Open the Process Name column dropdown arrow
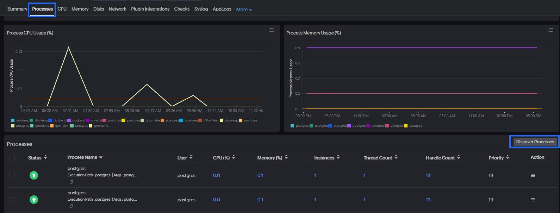Viewport: 560px width, 213px height. tap(101, 157)
